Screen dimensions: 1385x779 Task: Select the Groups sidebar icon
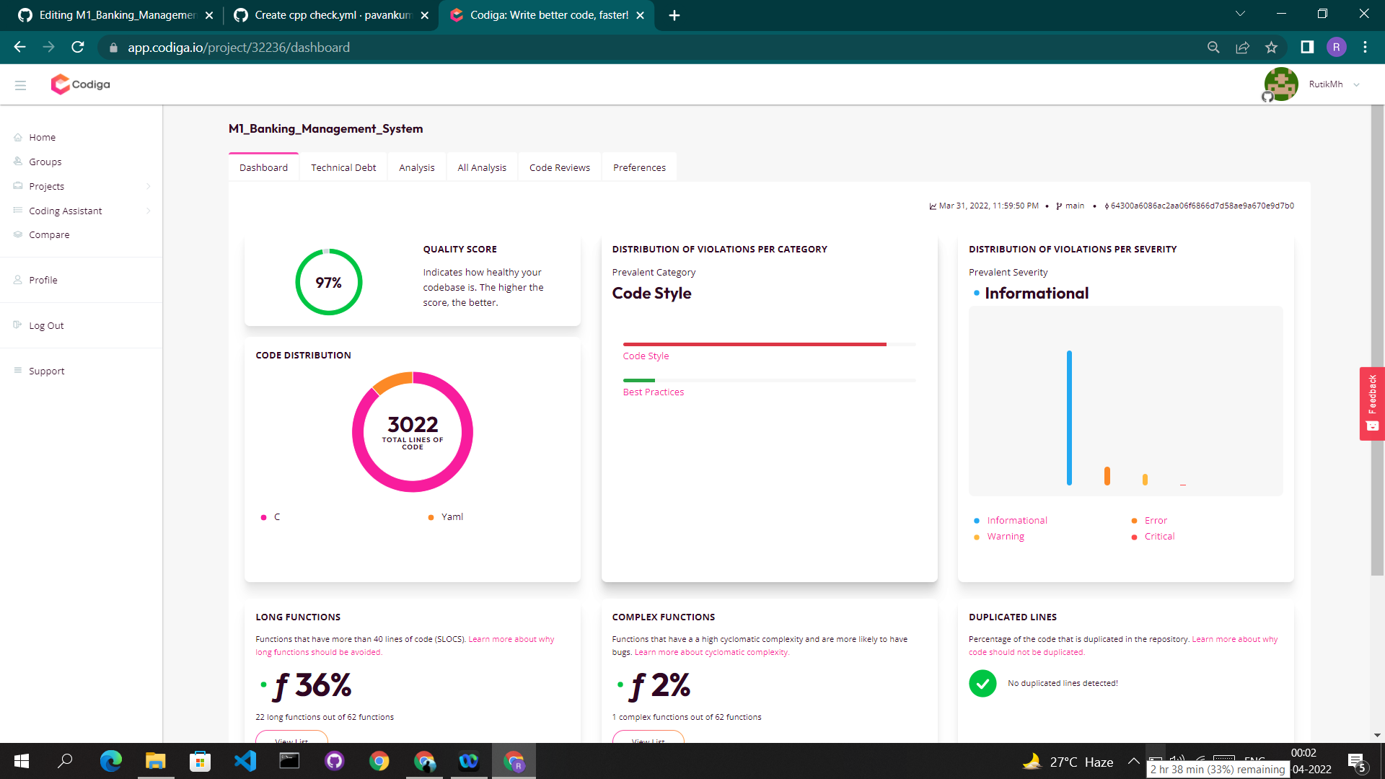pos(18,162)
